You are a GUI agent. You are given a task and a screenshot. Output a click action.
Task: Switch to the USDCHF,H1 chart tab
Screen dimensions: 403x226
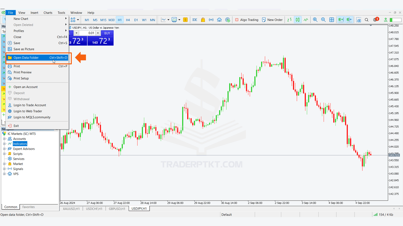[94, 208]
